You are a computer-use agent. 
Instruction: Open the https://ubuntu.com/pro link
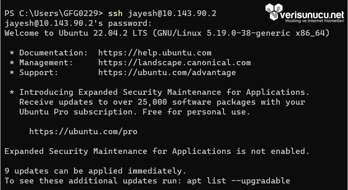pos(83,132)
